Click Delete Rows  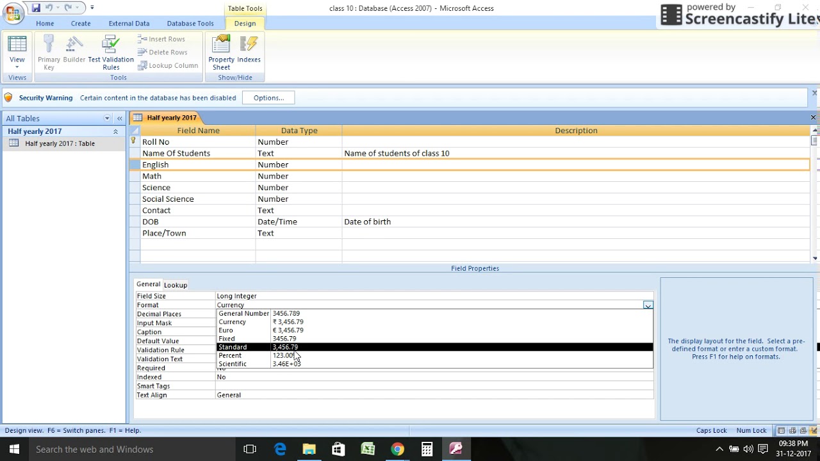pos(162,53)
